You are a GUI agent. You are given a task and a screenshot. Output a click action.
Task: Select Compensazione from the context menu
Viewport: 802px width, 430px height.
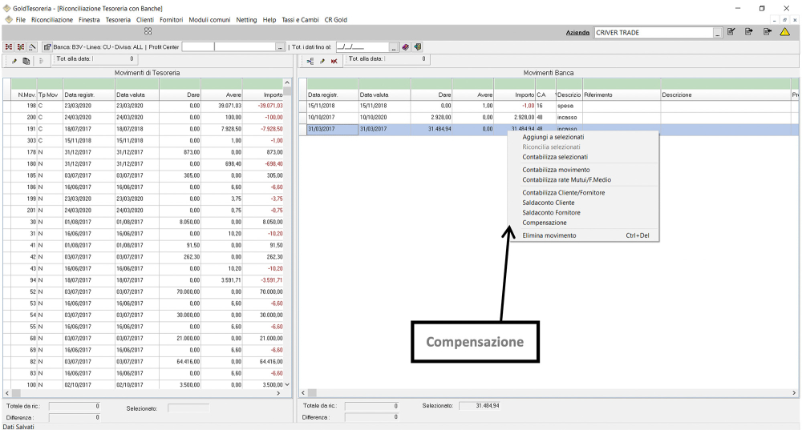point(544,223)
